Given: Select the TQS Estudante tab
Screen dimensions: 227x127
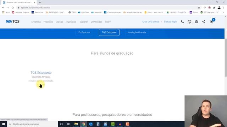Looking at the screenshot, I should [x=109, y=32].
